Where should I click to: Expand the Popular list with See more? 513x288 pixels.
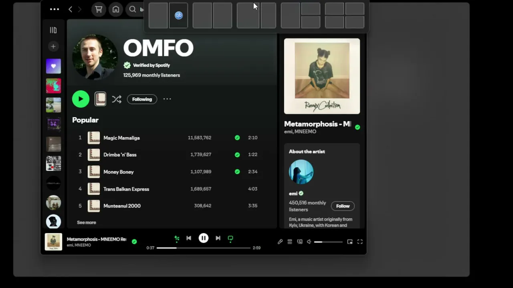87,222
